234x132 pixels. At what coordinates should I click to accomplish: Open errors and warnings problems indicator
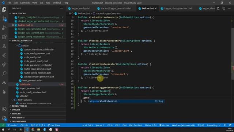(38, 125)
